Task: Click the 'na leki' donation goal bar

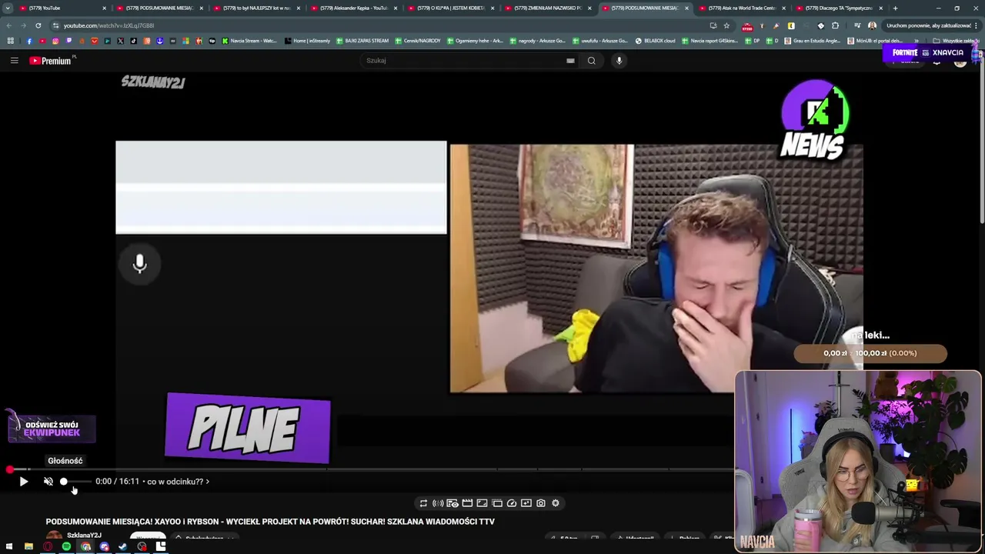Action: point(870,353)
